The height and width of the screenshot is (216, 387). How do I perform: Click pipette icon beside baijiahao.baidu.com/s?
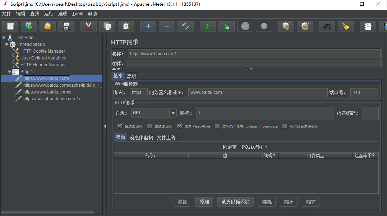tap(19, 99)
